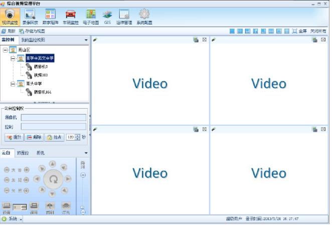
Task: Expand the 系统 menu in status bar
Action: tap(13, 219)
